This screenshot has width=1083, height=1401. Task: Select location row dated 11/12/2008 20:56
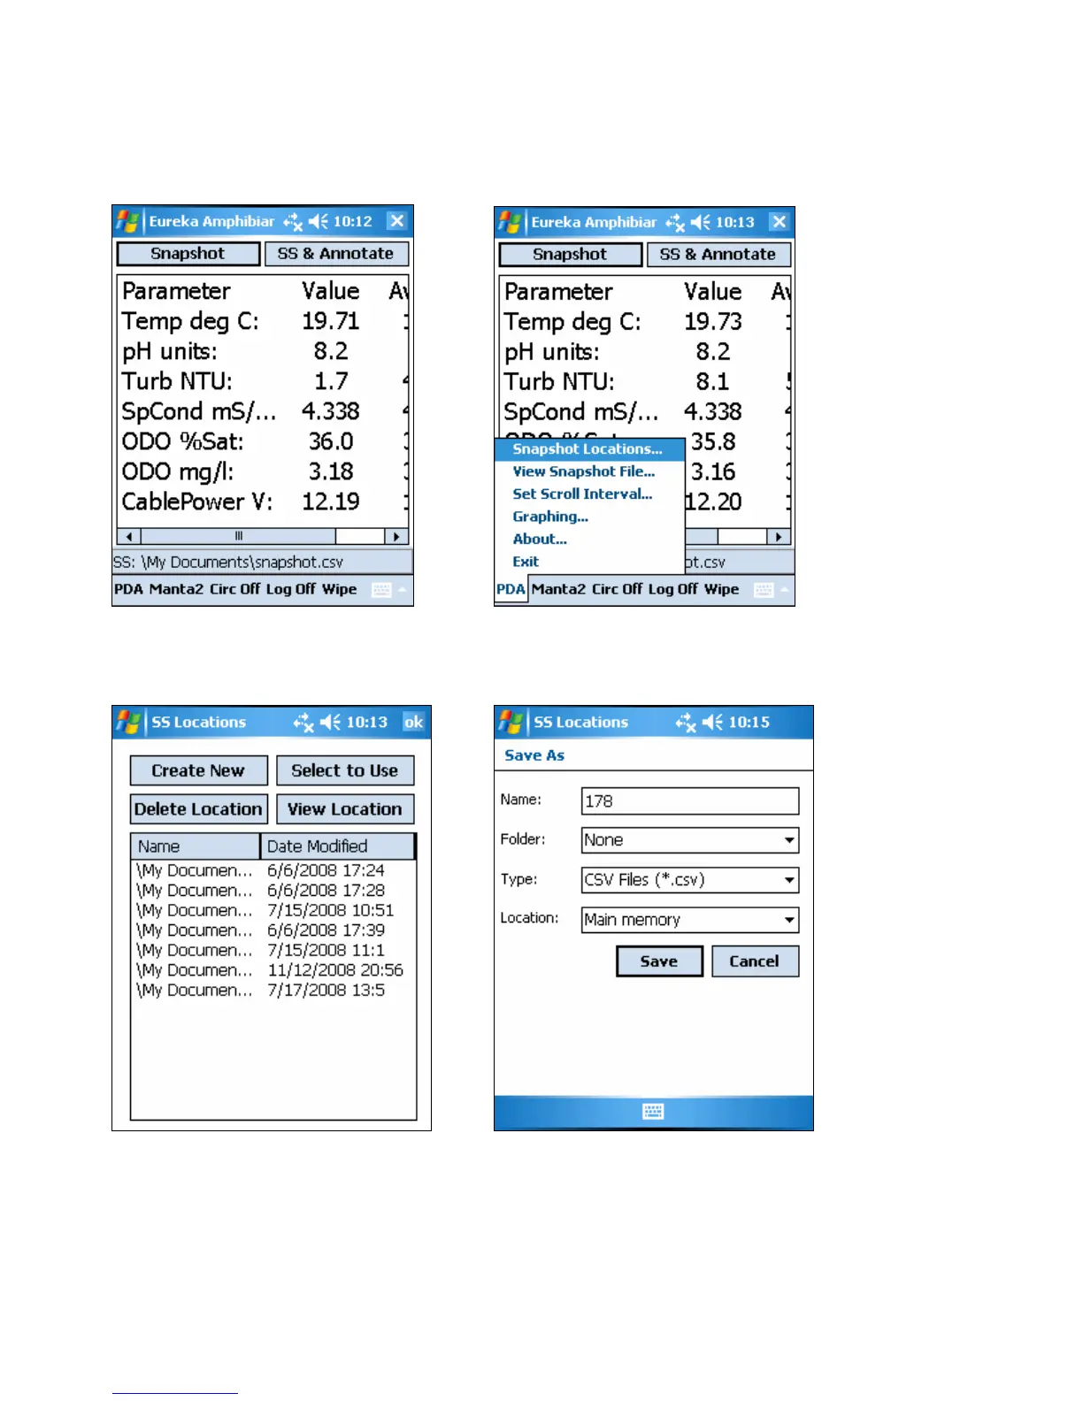click(273, 970)
